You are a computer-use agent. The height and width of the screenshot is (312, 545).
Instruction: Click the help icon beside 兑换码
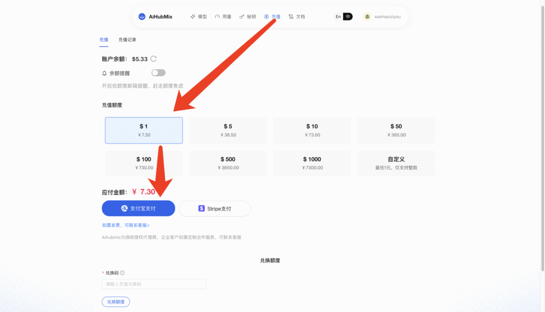click(x=122, y=273)
